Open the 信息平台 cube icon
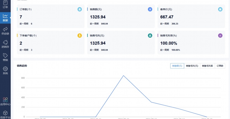This screenshot has width=230, height=119. (x=5, y=114)
